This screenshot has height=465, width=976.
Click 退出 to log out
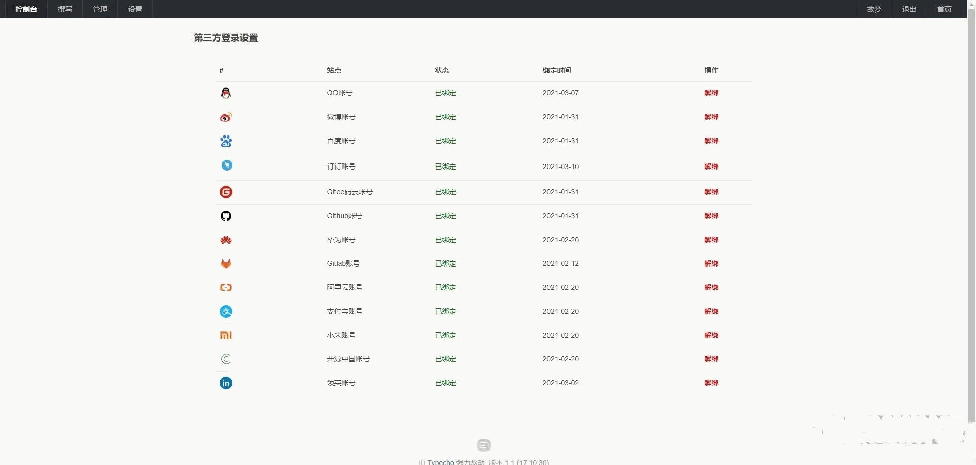[909, 9]
